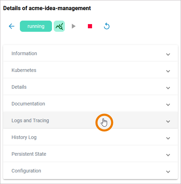The width and height of the screenshot is (181, 184).
Task: Click the Documentation panel header label
Action: 28,104
